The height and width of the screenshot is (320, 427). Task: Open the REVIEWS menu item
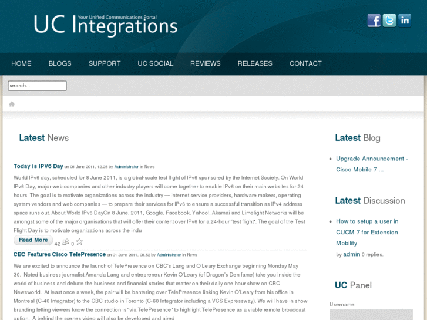point(206,63)
